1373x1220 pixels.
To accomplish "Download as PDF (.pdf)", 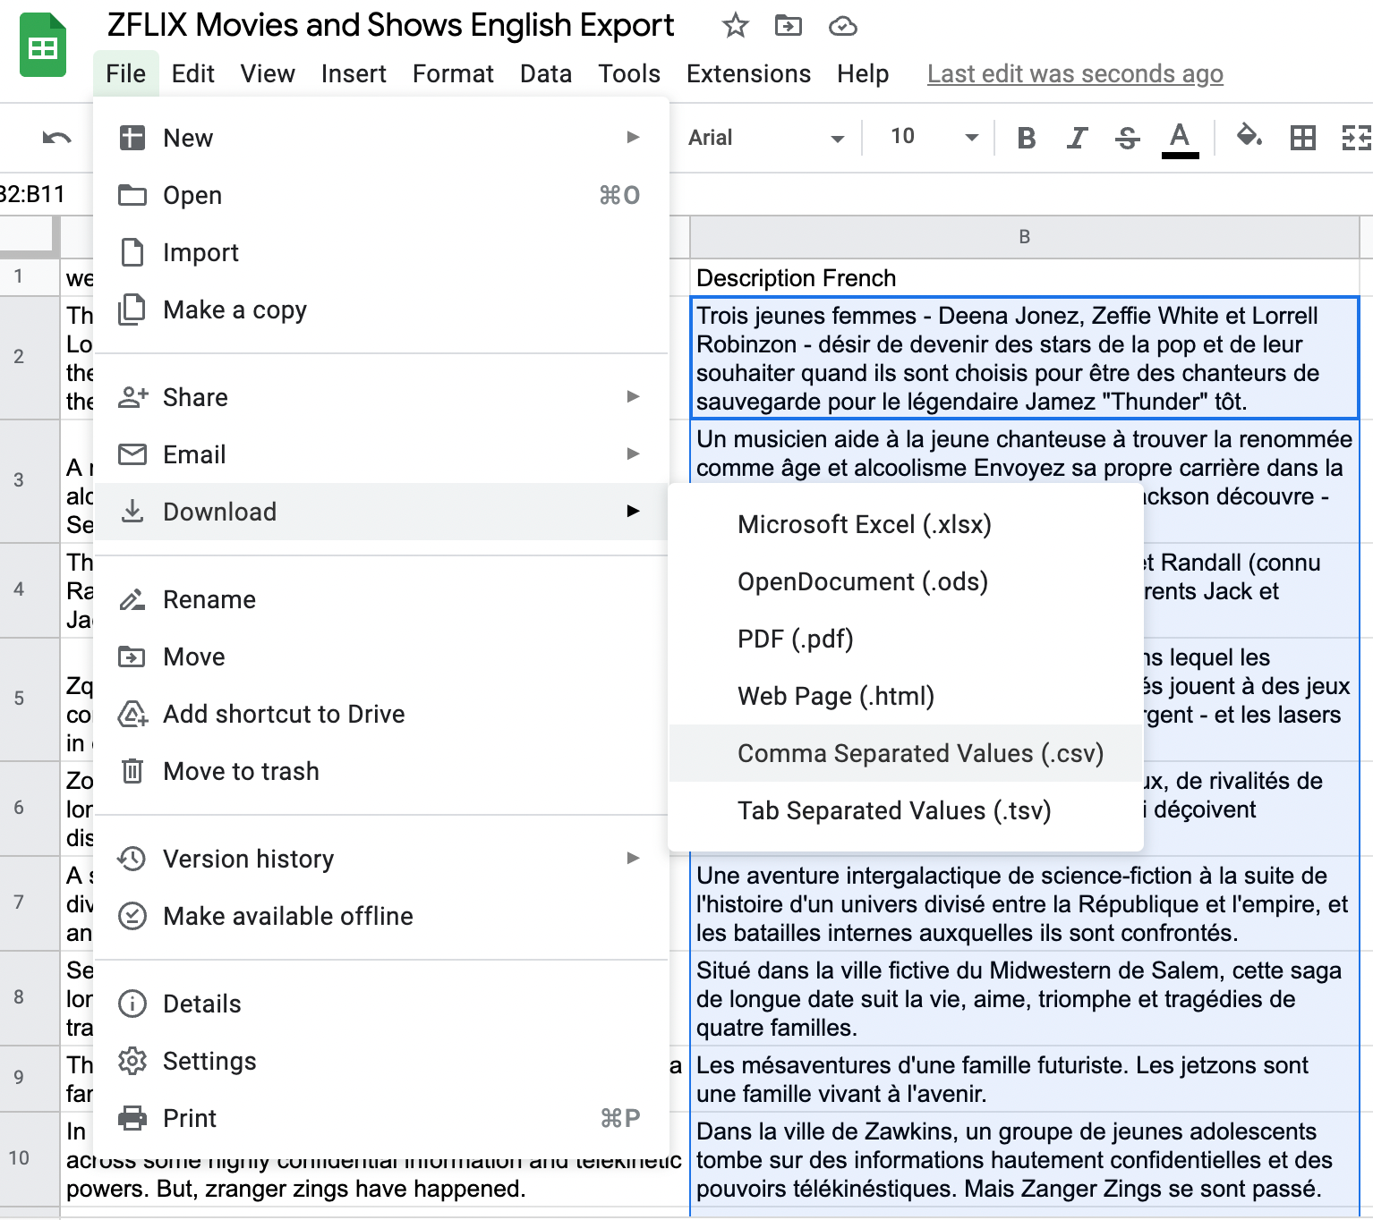I will [906, 639].
